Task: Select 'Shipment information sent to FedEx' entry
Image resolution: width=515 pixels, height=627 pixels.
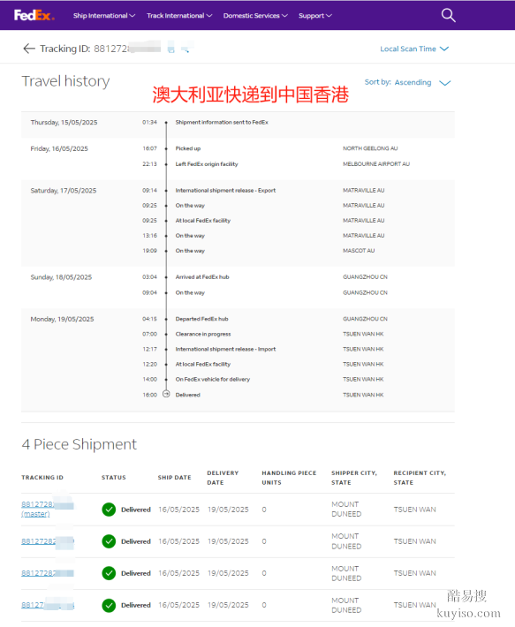Action: click(x=222, y=123)
